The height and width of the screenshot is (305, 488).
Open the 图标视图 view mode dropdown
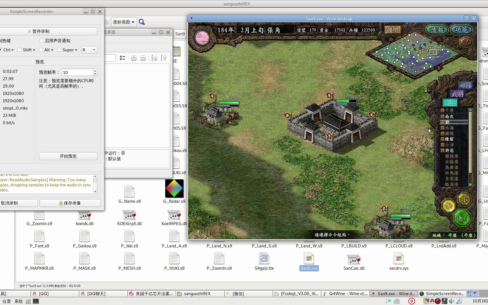pos(124,22)
